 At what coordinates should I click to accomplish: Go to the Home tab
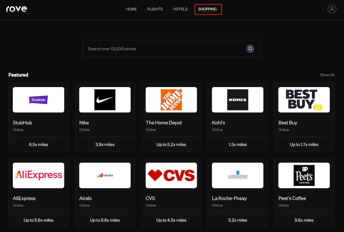131,9
